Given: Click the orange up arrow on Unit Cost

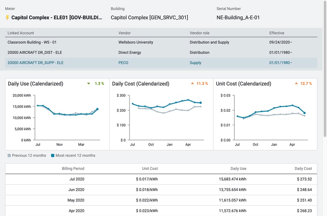Looking at the screenshot, I should (296, 83).
